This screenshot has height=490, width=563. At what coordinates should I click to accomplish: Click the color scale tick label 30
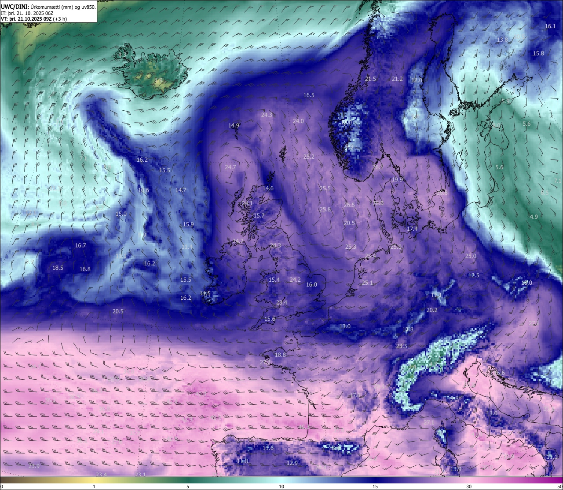click(469, 486)
